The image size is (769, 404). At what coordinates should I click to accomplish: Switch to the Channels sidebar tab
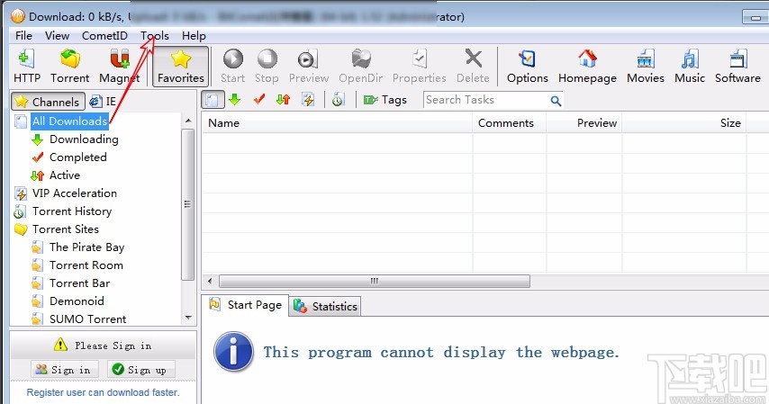[48, 102]
